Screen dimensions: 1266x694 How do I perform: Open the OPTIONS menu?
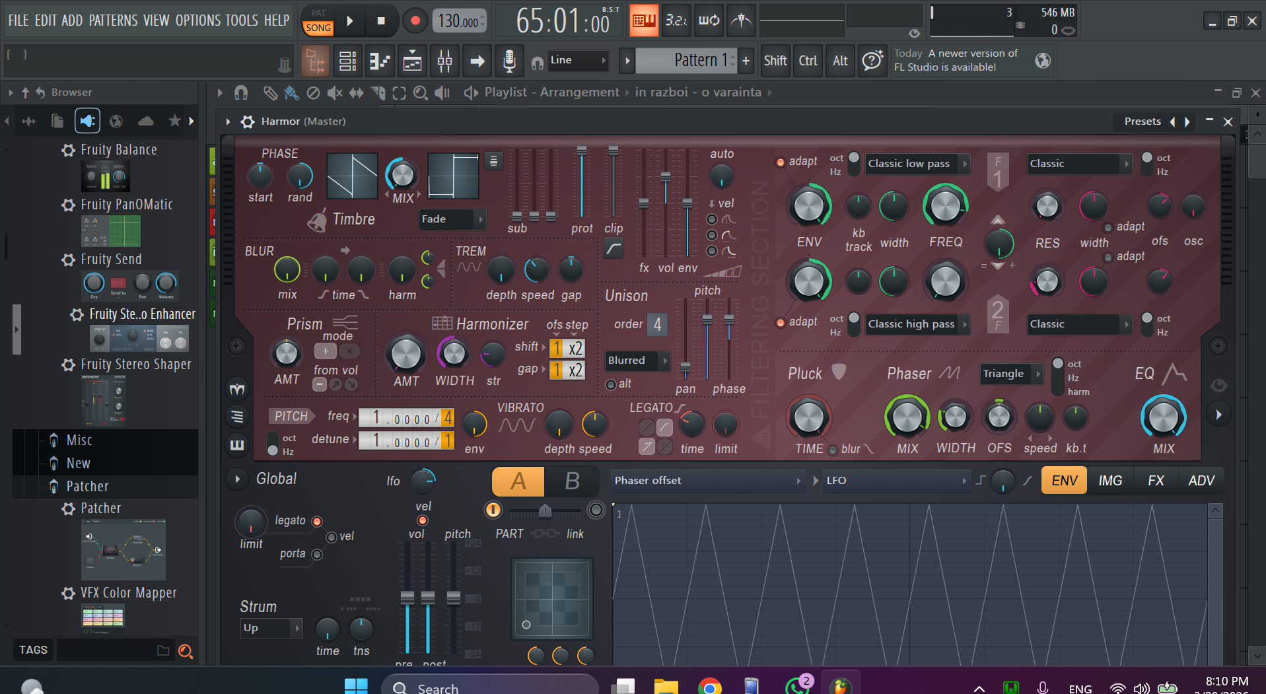click(x=198, y=20)
